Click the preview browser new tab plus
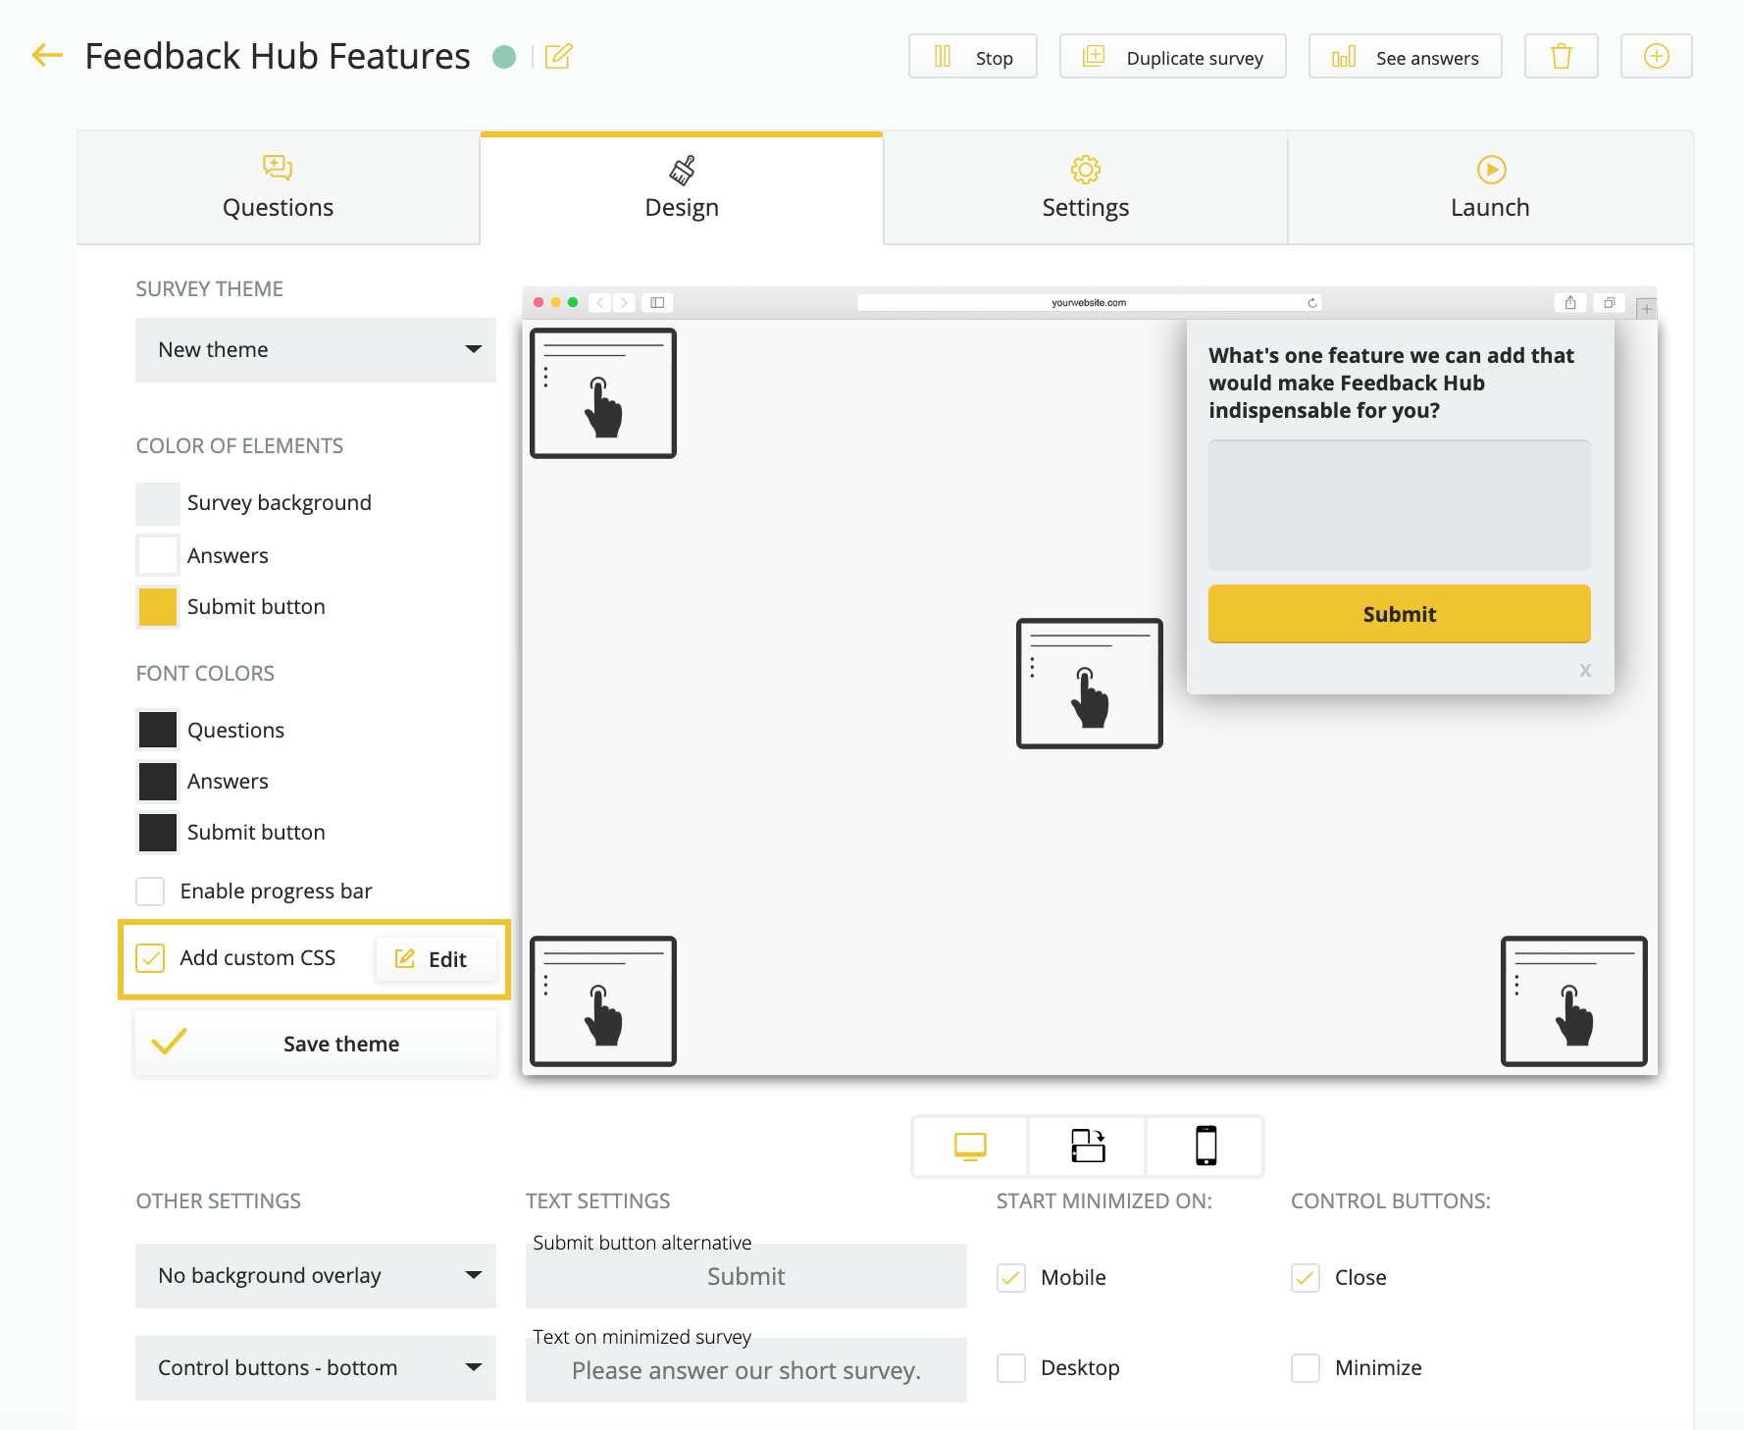This screenshot has height=1430, width=1744. tap(1647, 309)
